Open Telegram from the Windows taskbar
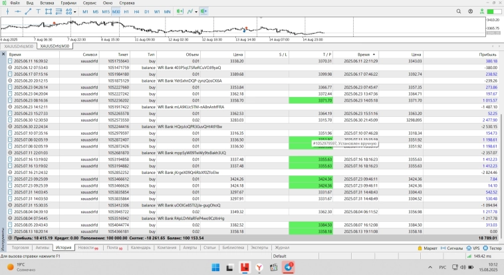 point(289,267)
